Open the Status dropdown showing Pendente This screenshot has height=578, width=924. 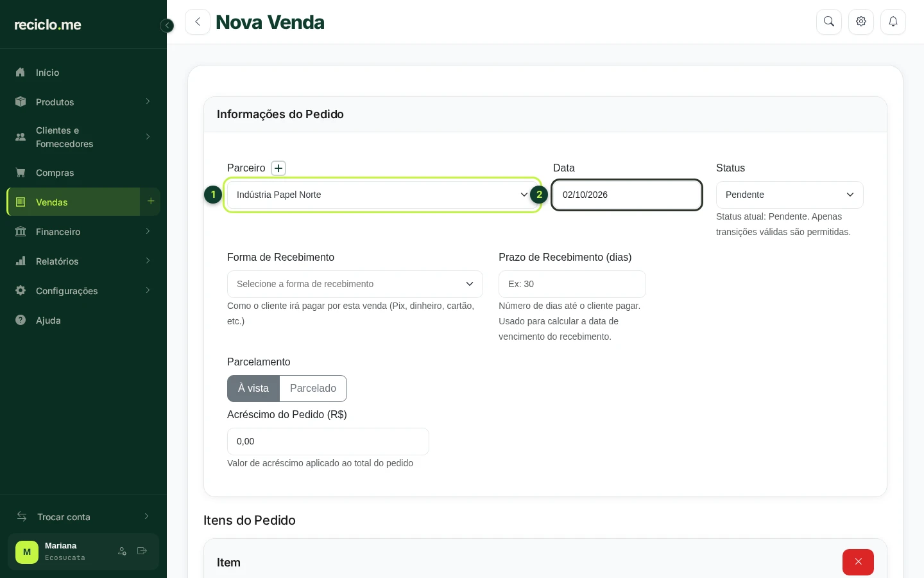pos(790,195)
